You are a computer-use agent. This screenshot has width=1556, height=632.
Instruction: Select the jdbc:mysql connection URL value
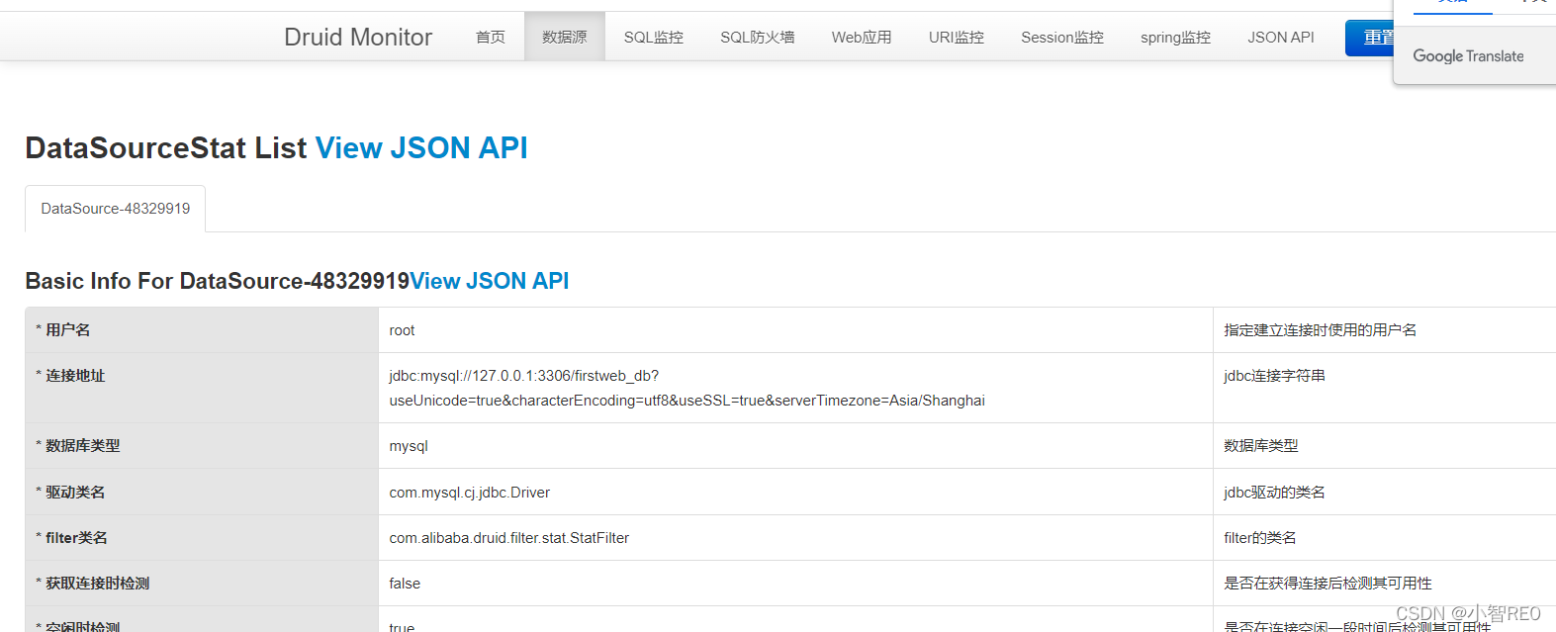click(x=686, y=388)
